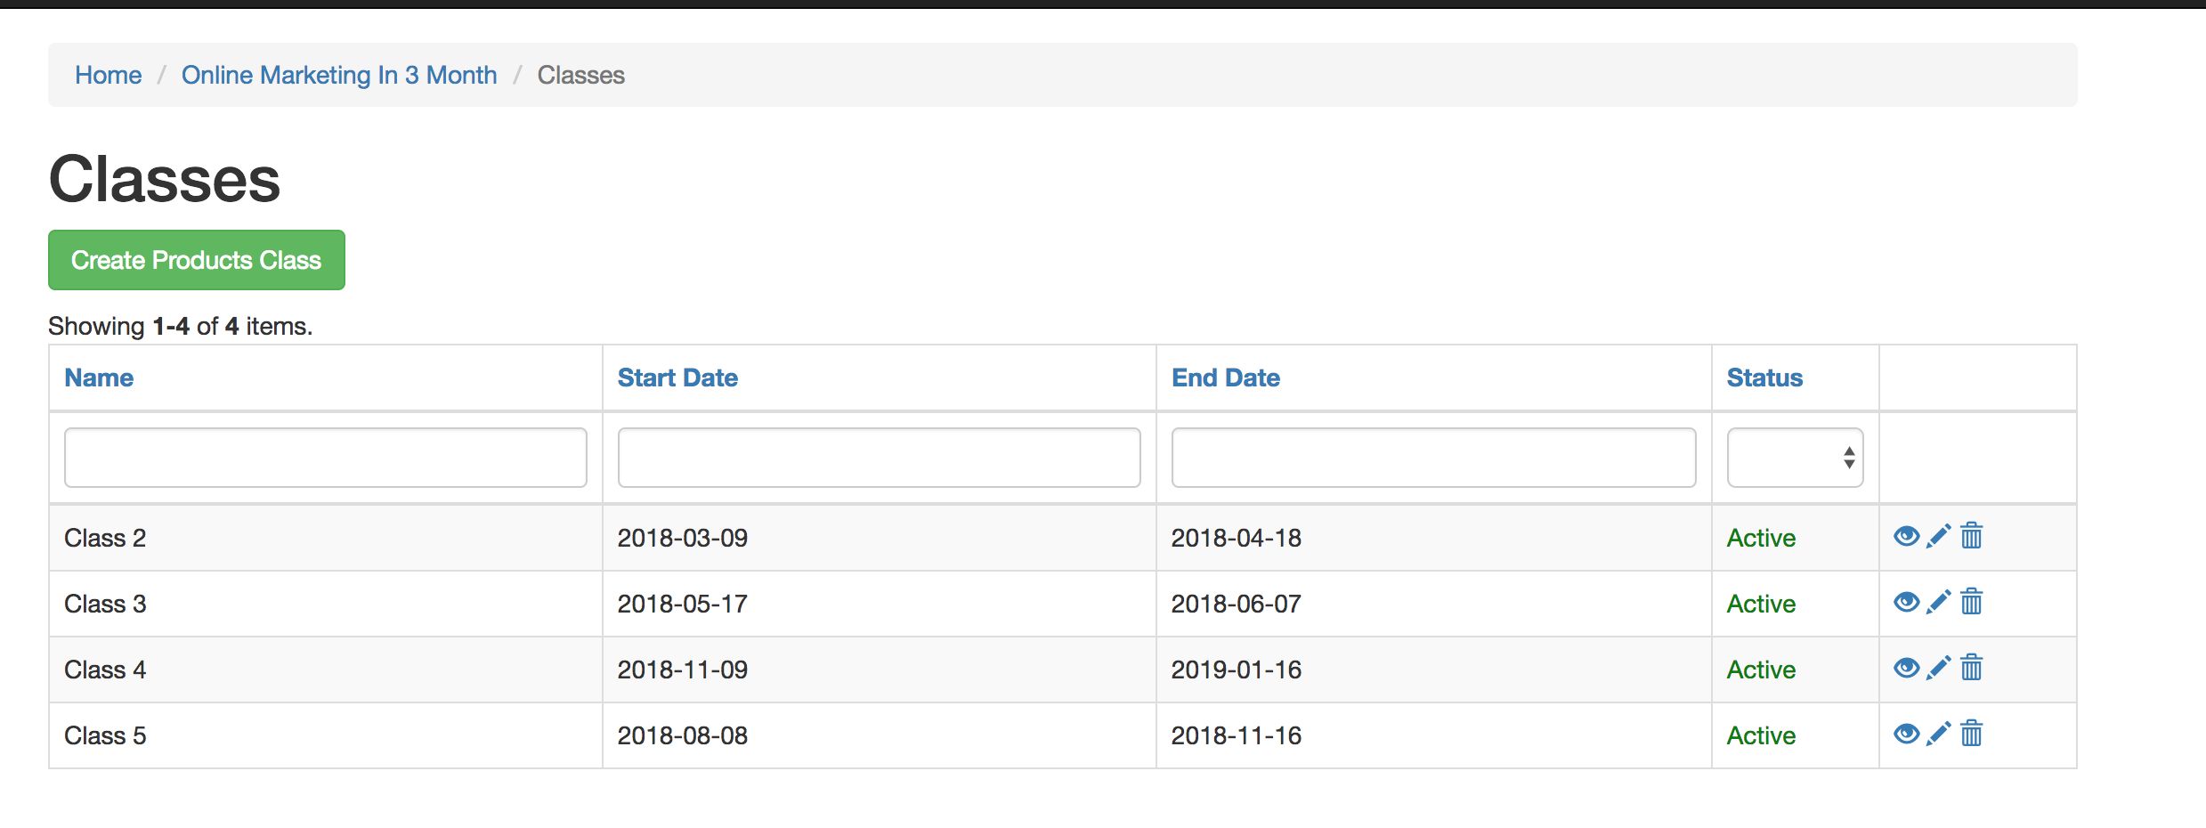View Class 5 with eye icon
The height and width of the screenshot is (828, 2206).
point(1906,734)
